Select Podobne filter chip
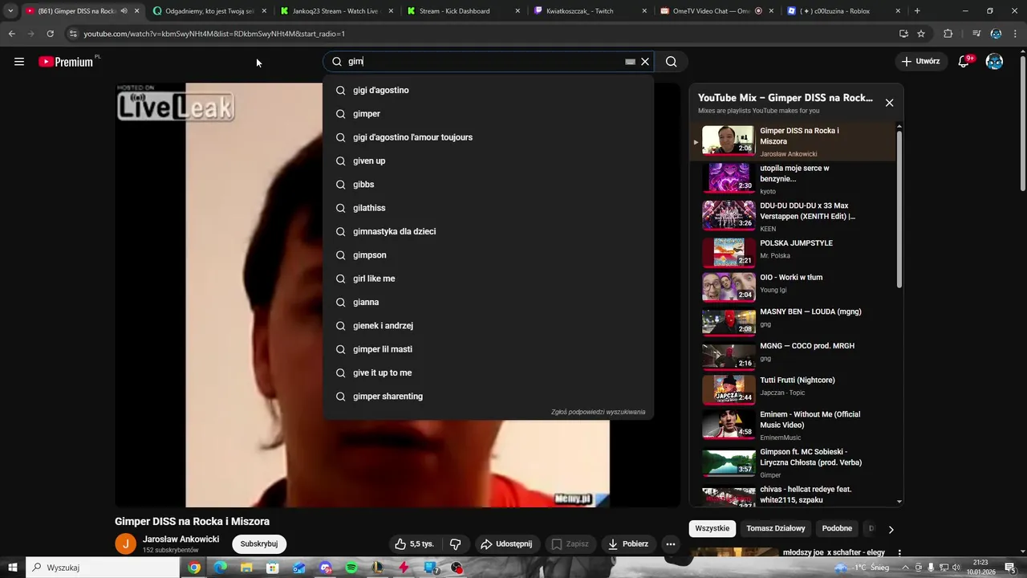This screenshot has width=1027, height=578. [837, 528]
